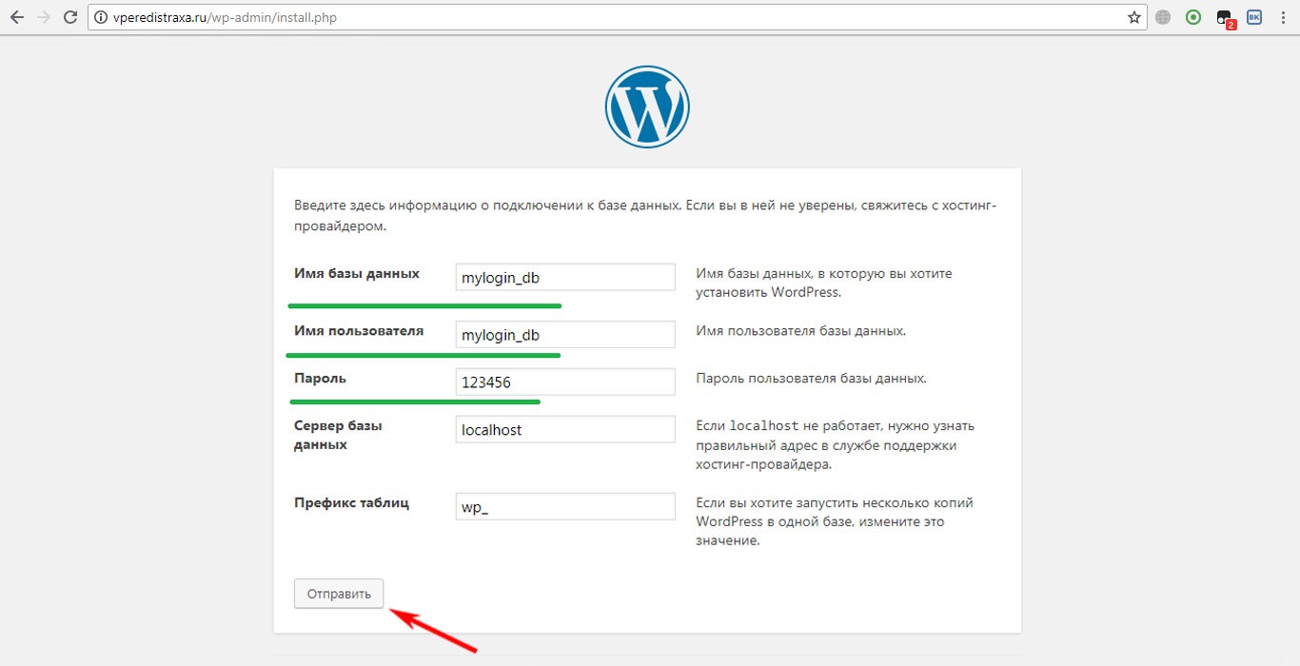The image size is (1300, 666).
Task: Open the green circle extension icon
Action: [1193, 17]
